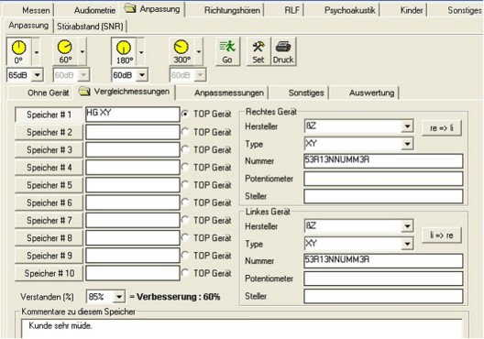
Task: Print using the Druck button
Action: tap(283, 51)
